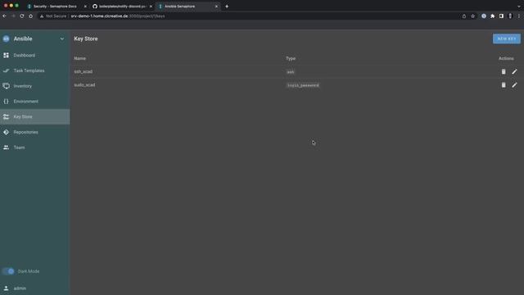Click the share icon in the address bar
This screenshot has width=524, height=295.
click(x=464, y=16)
